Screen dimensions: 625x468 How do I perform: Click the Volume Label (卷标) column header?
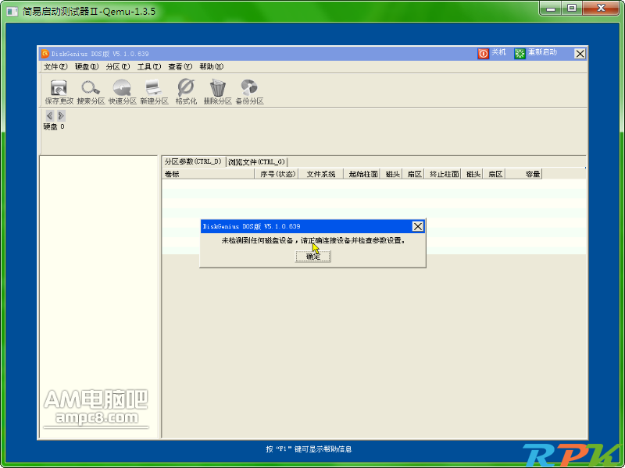[x=208, y=174]
